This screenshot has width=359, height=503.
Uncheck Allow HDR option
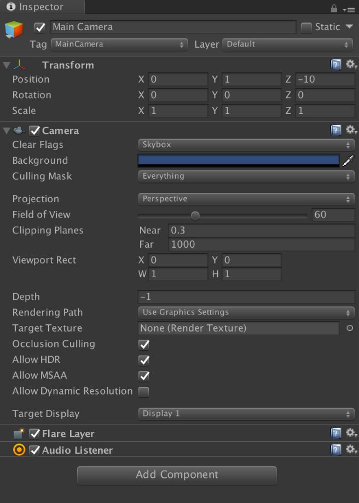coord(144,361)
